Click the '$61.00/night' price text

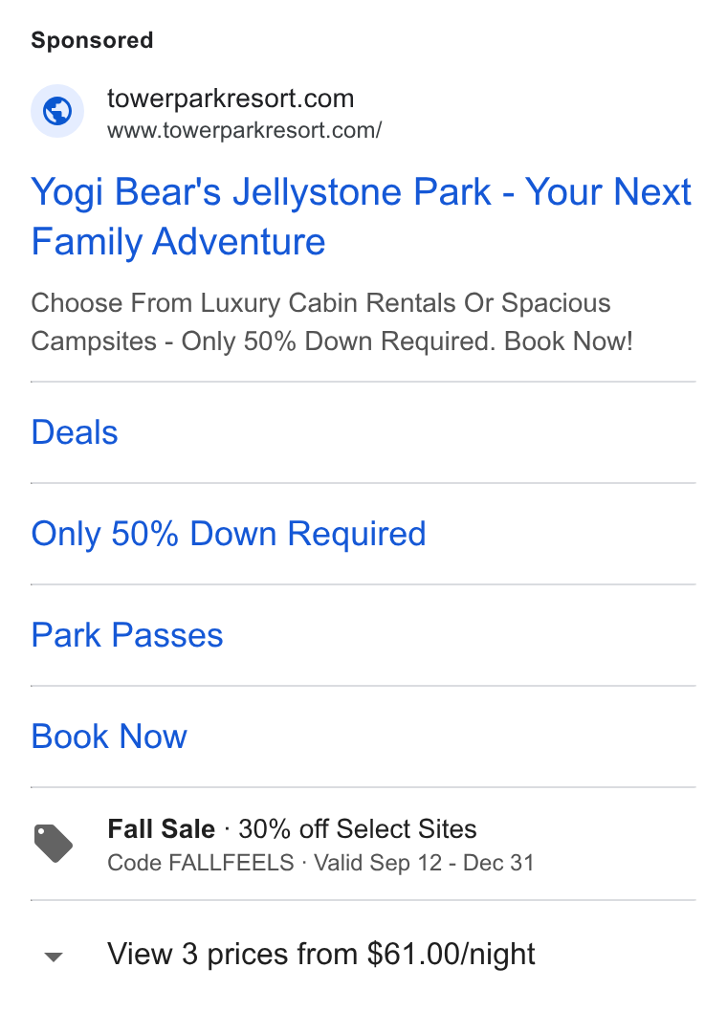coord(451,954)
